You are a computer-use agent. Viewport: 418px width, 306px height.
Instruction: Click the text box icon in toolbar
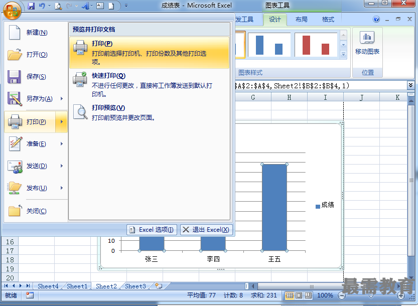click(100, 6)
